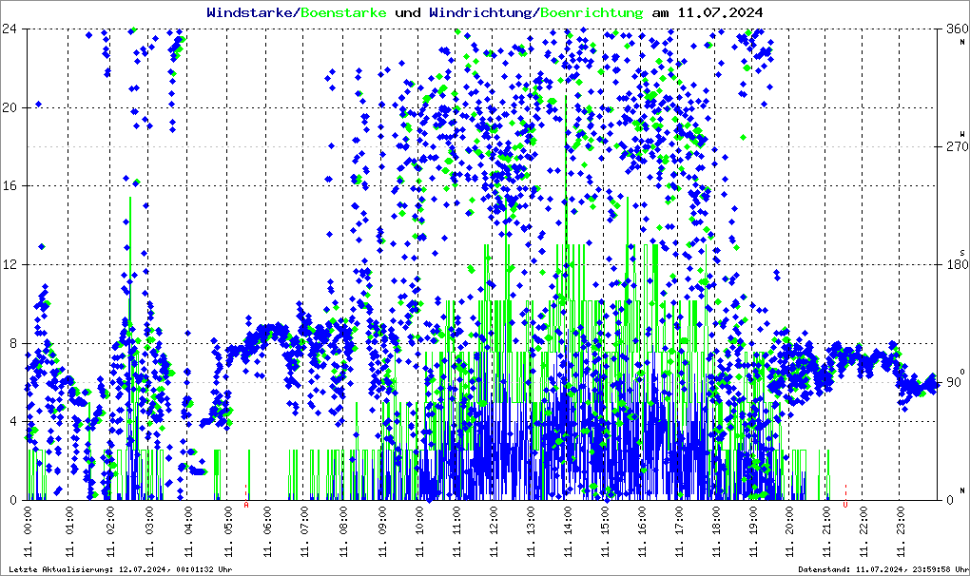Select the green 'Boenstarke' title word
This screenshot has height=576, width=970.
click(x=343, y=12)
